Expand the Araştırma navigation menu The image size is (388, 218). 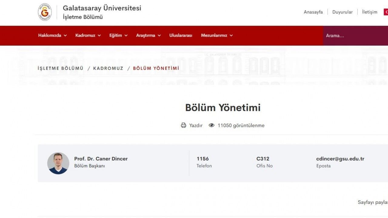click(x=148, y=35)
